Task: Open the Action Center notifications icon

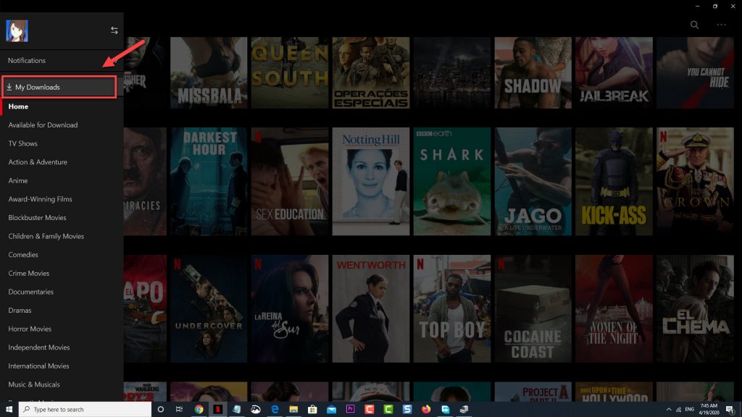Action: point(730,410)
